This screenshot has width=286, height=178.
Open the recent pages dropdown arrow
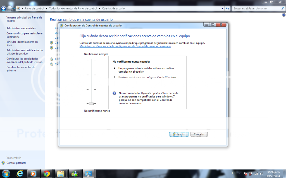point(14,9)
